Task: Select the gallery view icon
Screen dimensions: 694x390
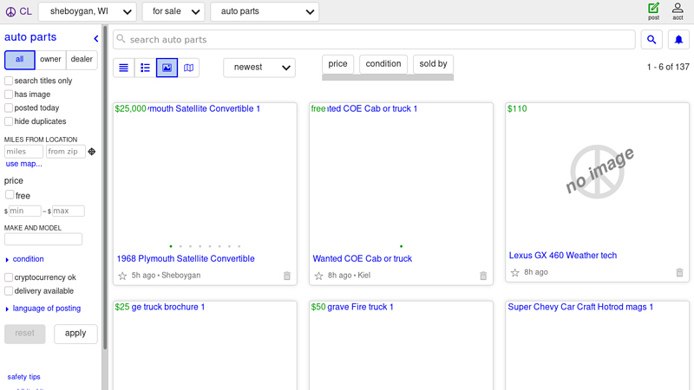Action: (167, 68)
